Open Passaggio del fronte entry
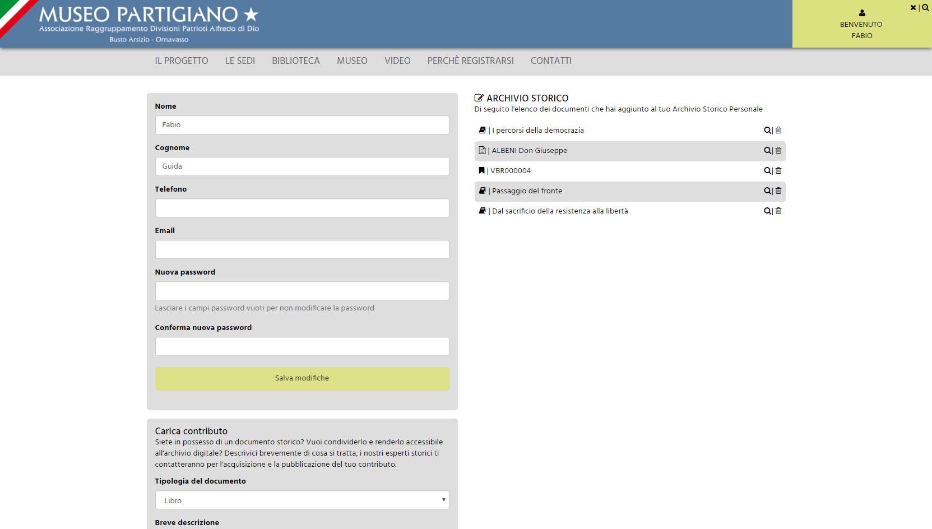 click(527, 191)
